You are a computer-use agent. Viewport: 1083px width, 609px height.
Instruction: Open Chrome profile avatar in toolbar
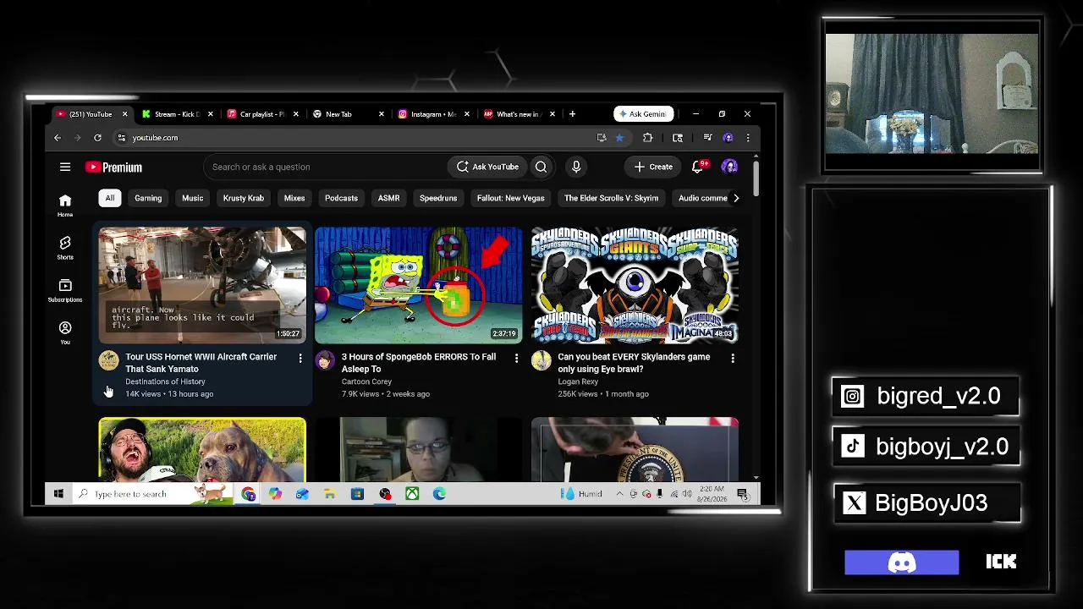click(728, 138)
